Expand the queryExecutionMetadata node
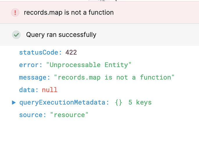Viewport: 199px width, 145px height. [14, 102]
